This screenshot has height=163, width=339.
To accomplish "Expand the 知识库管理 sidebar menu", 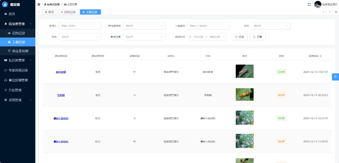I will click(x=18, y=60).
